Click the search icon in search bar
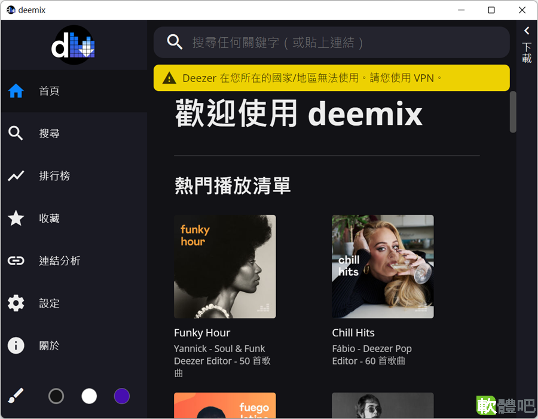Image resolution: width=538 pixels, height=419 pixels. [175, 42]
